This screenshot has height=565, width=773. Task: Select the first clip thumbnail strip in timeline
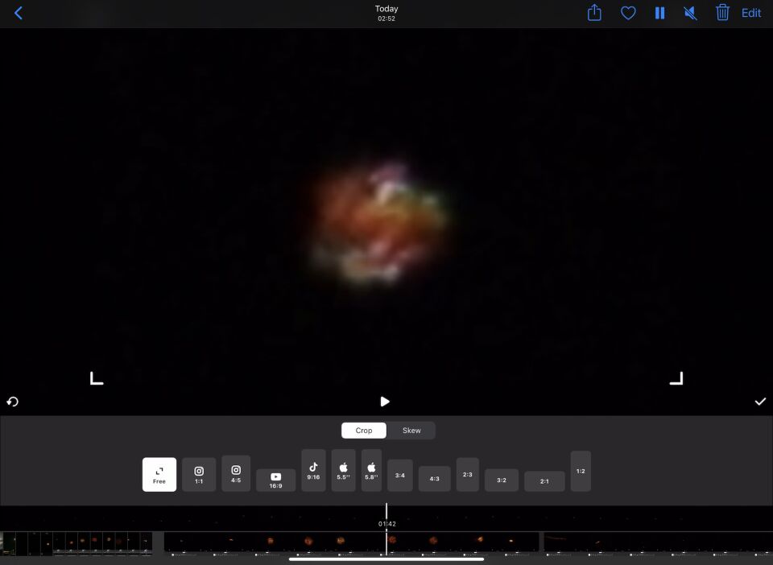76,544
